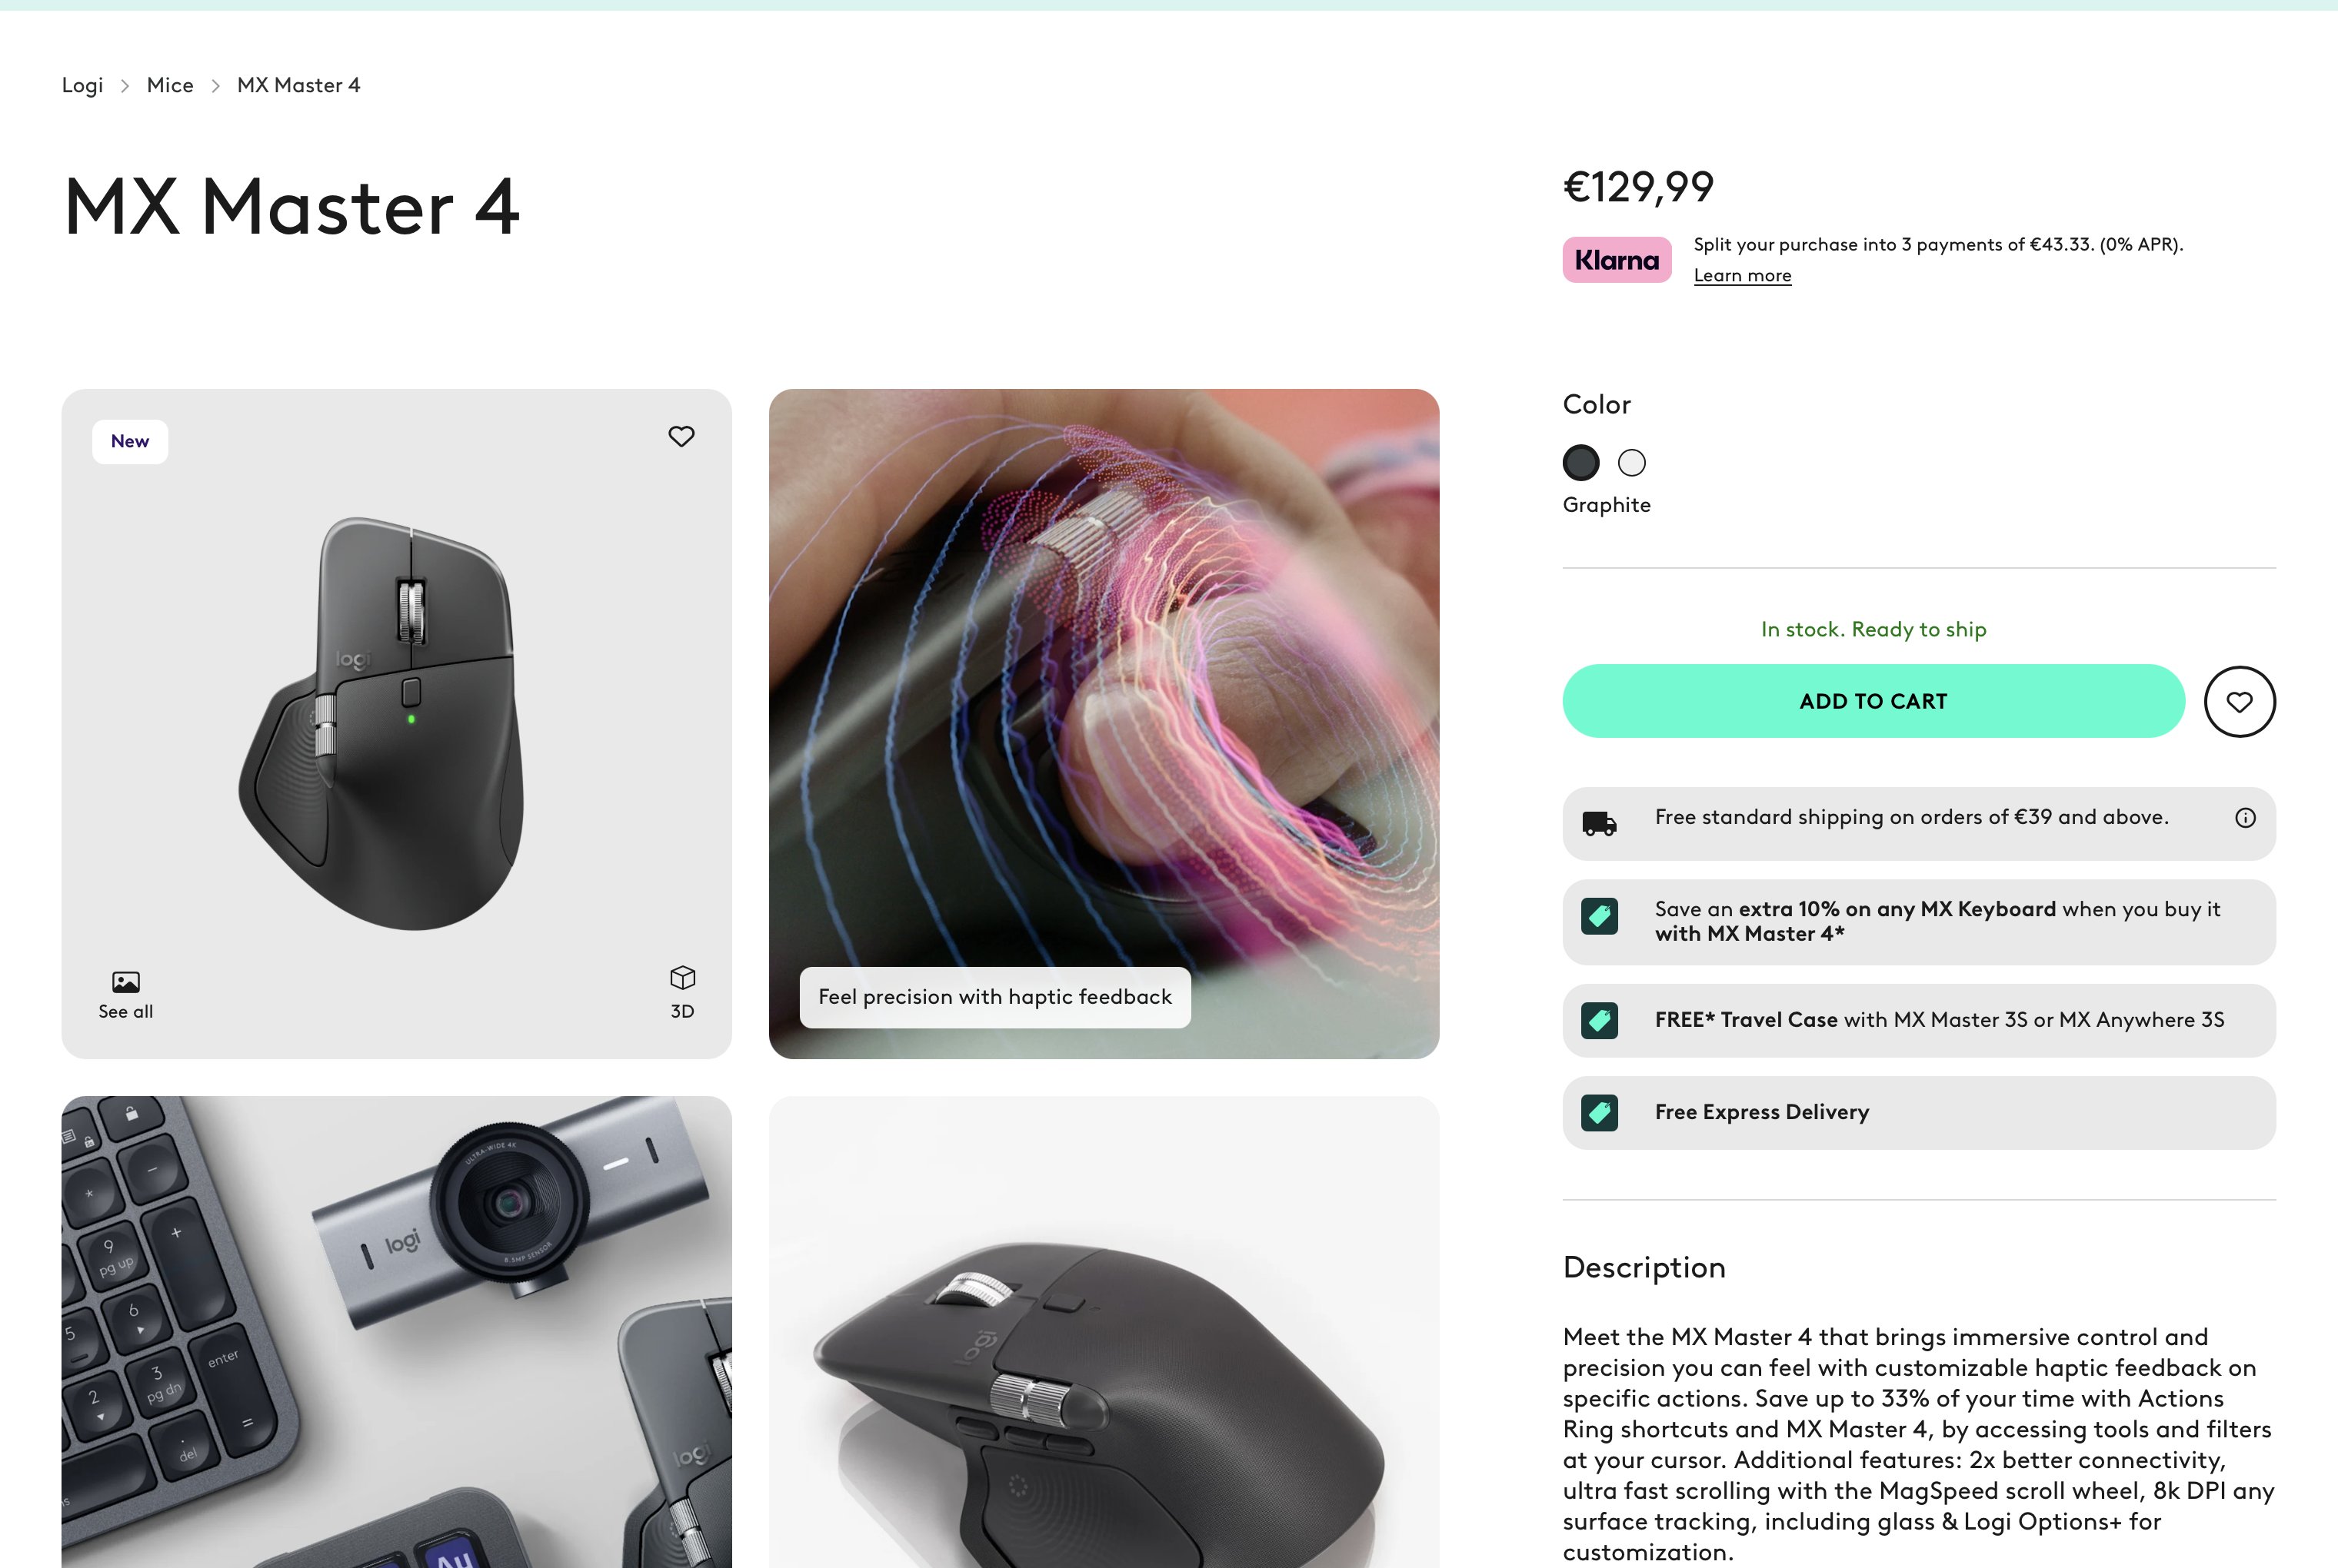2338x1568 pixels.
Task: Open Klarna Learn more link
Action: pyautogui.click(x=1742, y=275)
